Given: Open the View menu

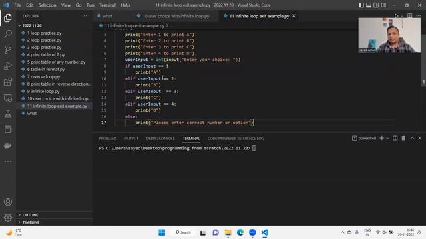Looking at the screenshot, I should click(x=66, y=5).
